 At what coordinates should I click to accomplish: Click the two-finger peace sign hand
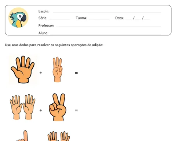[x=58, y=107]
